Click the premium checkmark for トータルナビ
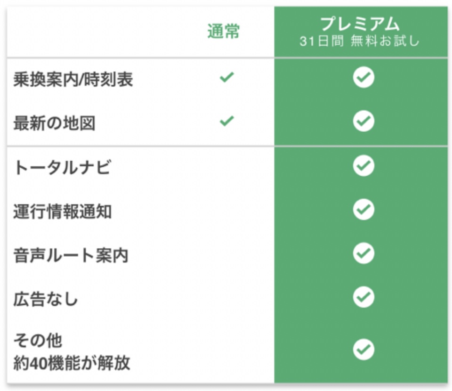Screen dimensions: 452x391 pyautogui.click(x=363, y=165)
